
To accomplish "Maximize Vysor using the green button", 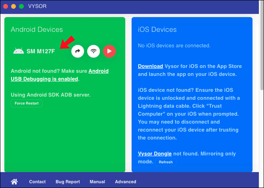I will (x=21, y=6).
